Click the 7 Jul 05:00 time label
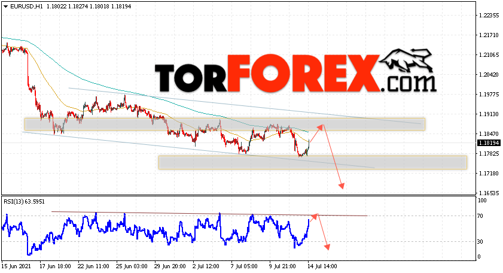This screenshot has width=503, height=273. click(x=244, y=266)
